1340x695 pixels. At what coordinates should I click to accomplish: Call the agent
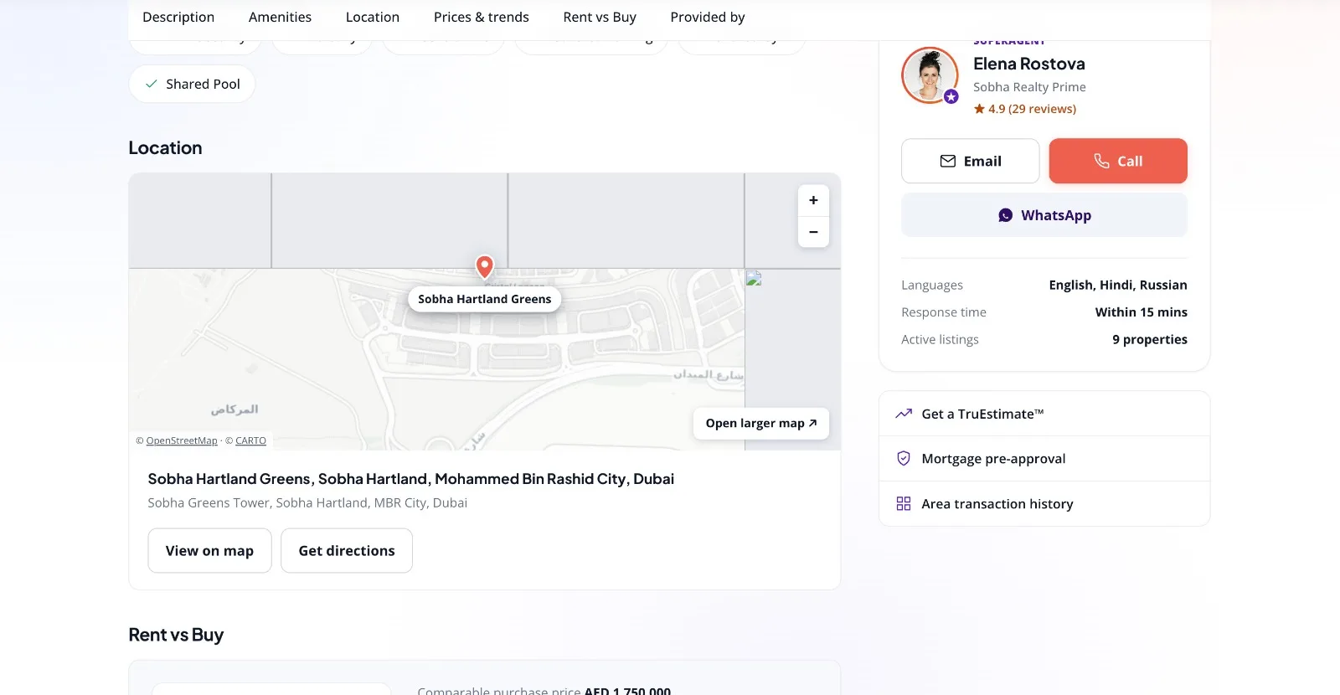pyautogui.click(x=1118, y=161)
